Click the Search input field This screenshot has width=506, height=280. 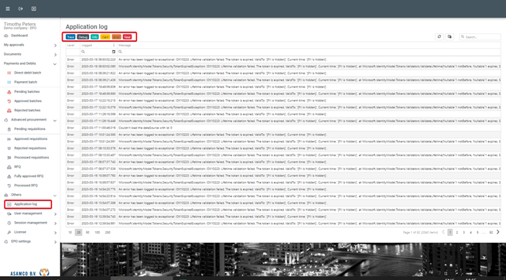pos(480,37)
